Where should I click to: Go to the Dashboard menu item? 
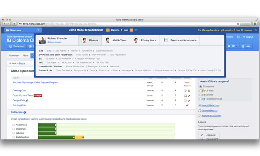click(17, 46)
